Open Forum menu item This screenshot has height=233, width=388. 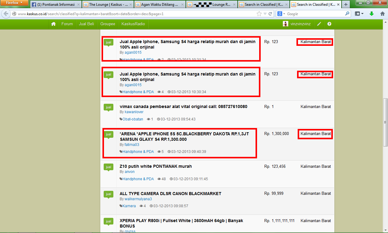click(67, 24)
